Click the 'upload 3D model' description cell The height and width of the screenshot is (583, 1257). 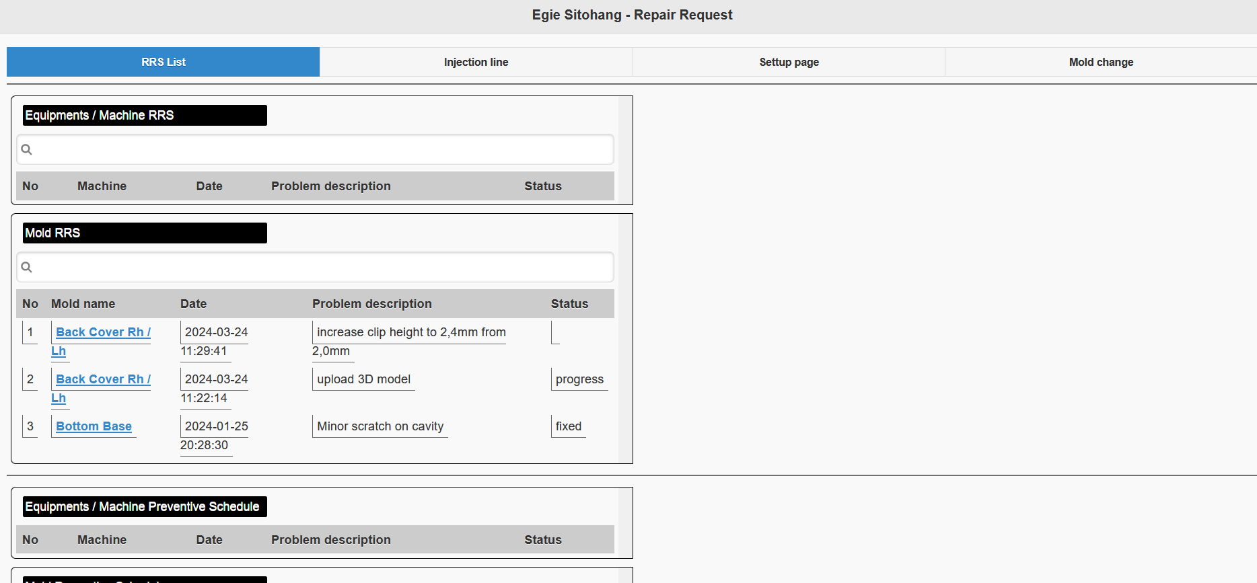point(363,379)
